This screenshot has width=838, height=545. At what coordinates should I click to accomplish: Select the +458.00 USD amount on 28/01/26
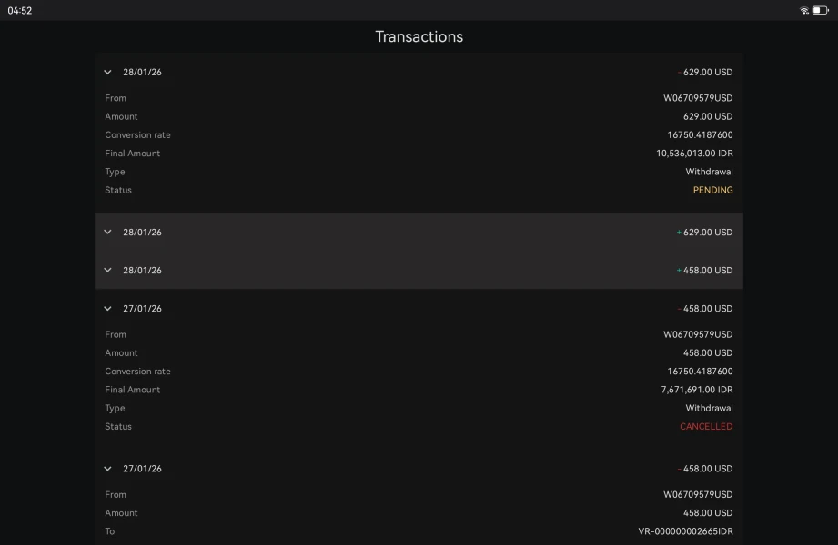[x=705, y=271]
